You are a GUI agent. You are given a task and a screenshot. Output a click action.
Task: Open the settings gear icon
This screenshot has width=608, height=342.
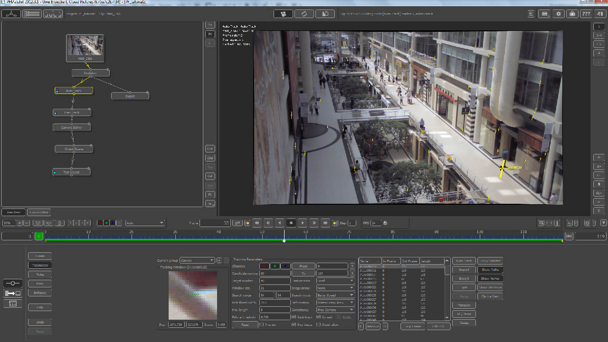click(559, 14)
